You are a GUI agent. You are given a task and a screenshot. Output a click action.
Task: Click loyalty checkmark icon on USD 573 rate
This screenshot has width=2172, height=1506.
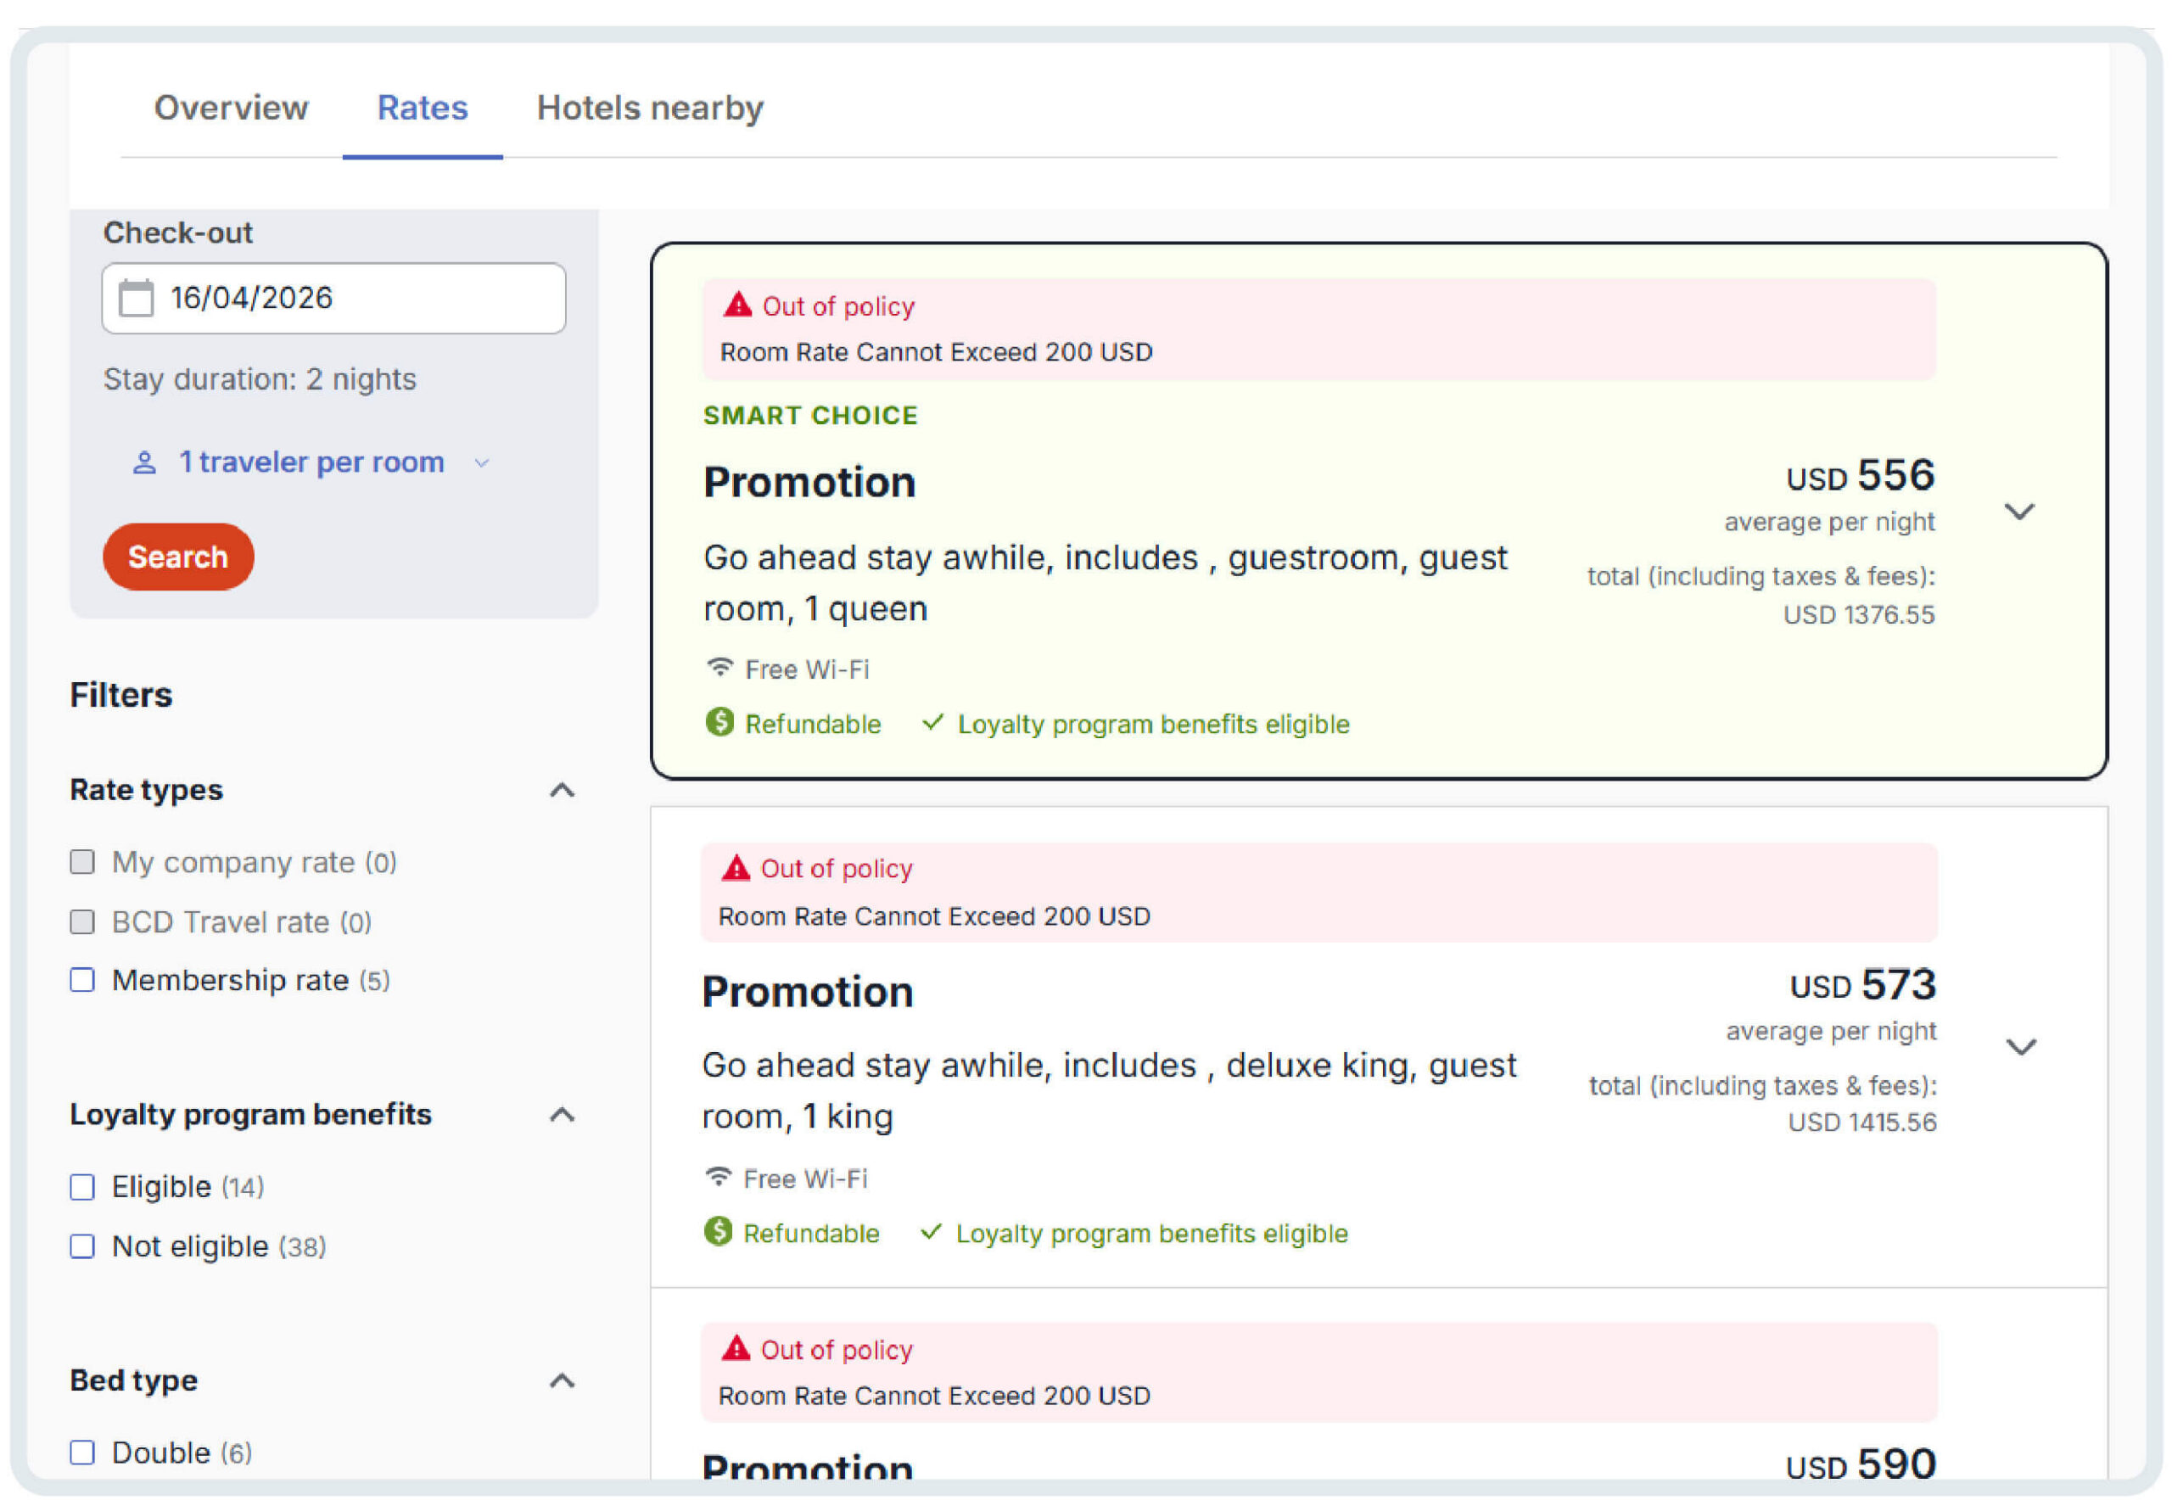pos(932,1232)
